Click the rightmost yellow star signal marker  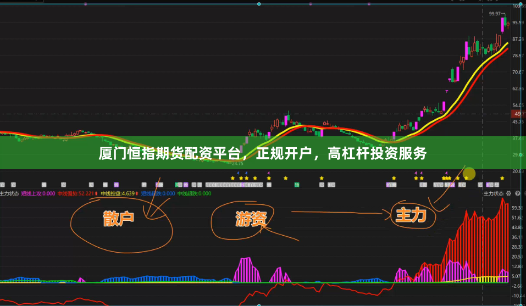click(502, 179)
